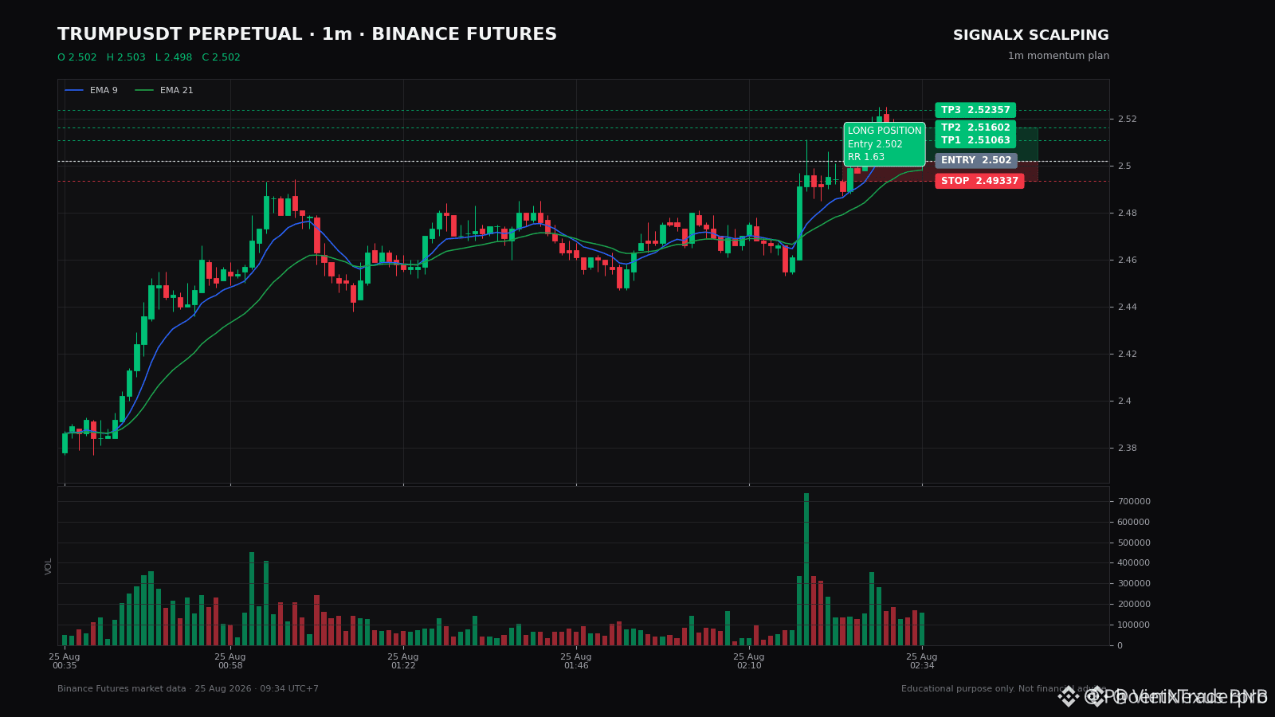Screen dimensions: 1275x717
Task: Click the EMA 9 legend label
Action: 104,91
